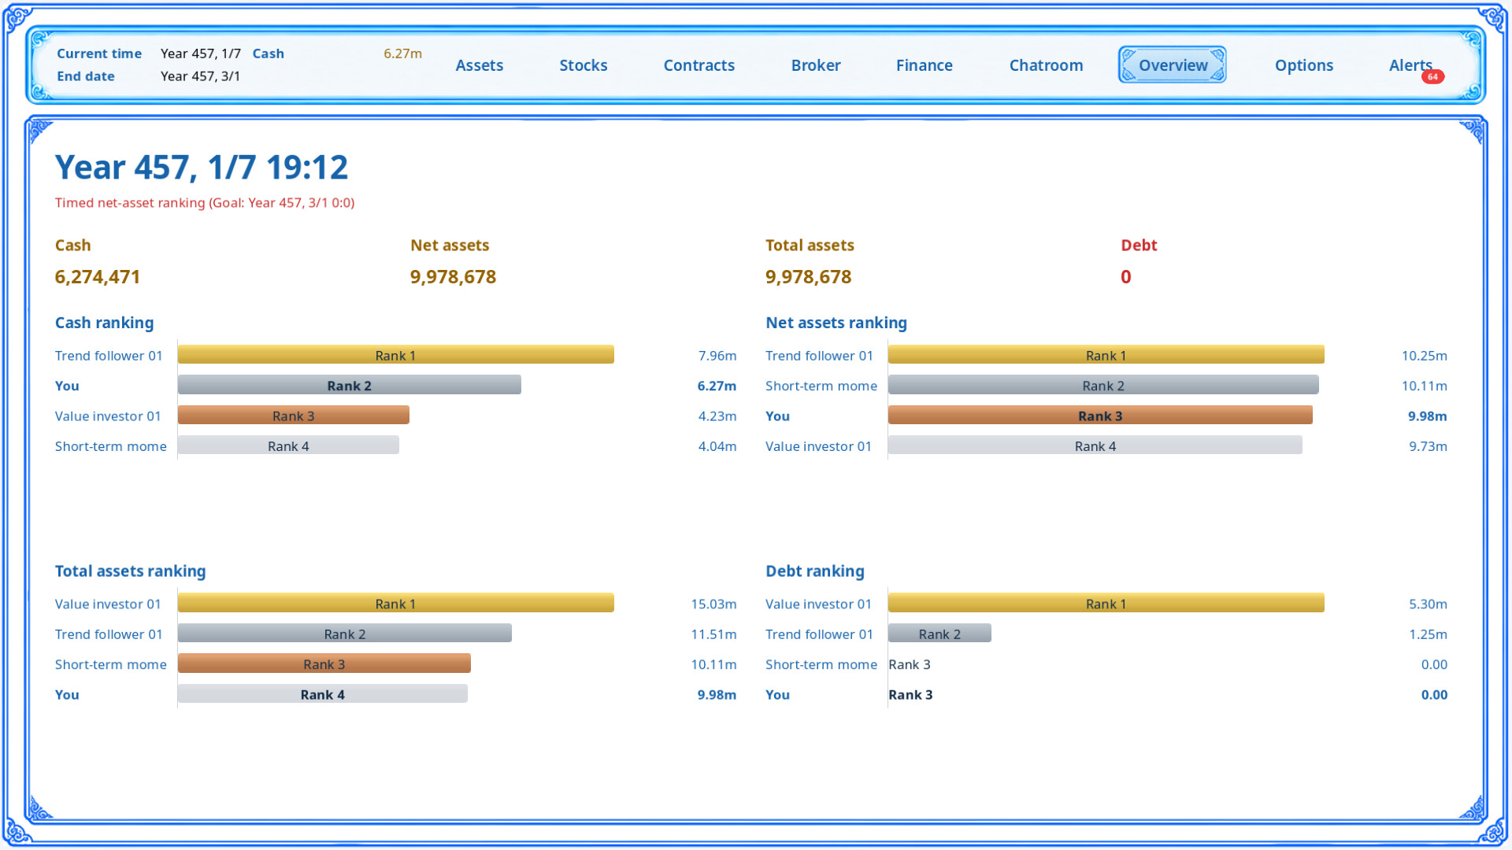The image size is (1512, 850).
Task: Click your Rank 2 bar in Cash ranking
Action: [x=349, y=385]
